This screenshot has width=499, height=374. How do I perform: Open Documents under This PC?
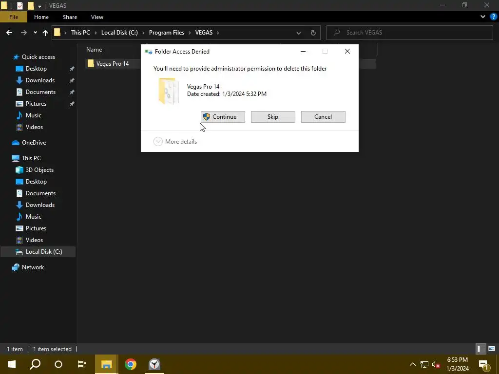pyautogui.click(x=40, y=193)
